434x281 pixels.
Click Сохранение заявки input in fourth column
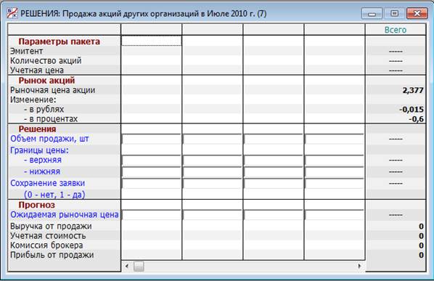click(334, 184)
